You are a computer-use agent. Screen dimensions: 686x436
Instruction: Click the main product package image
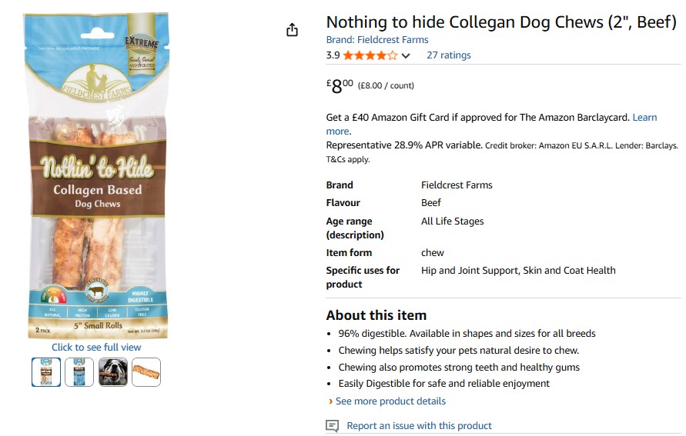click(x=96, y=175)
